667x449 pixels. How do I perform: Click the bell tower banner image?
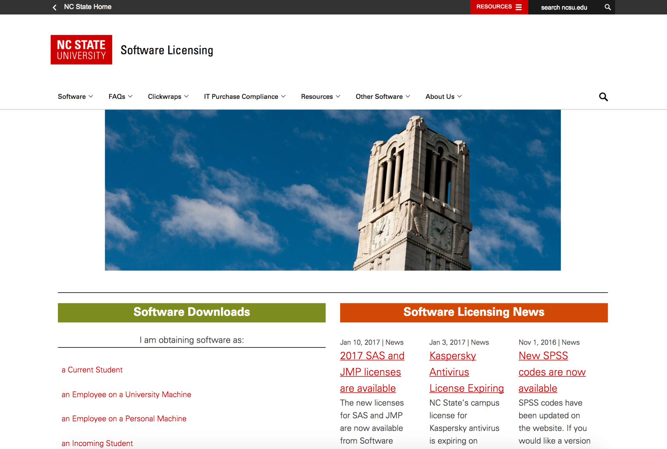(x=333, y=190)
